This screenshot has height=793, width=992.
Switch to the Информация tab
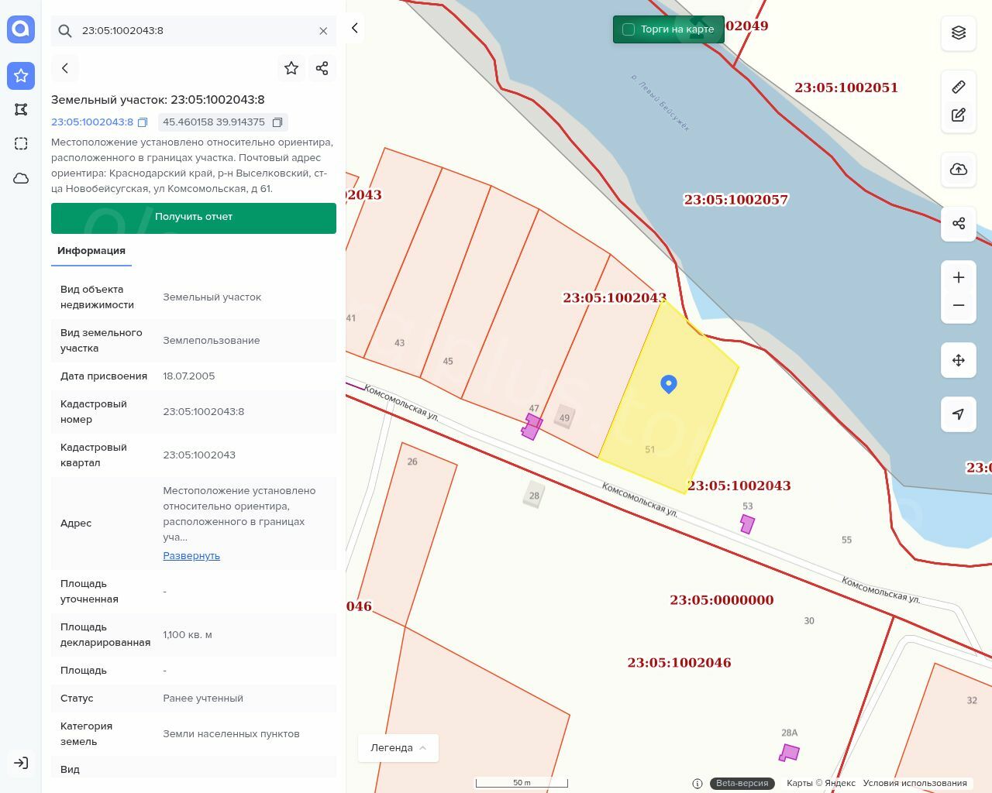(91, 251)
